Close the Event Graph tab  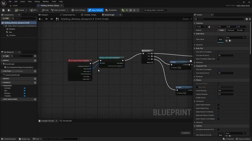[x=120, y=15]
